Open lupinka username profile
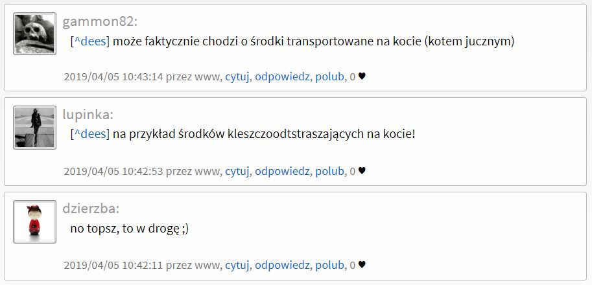The image size is (592, 285). 88,115
